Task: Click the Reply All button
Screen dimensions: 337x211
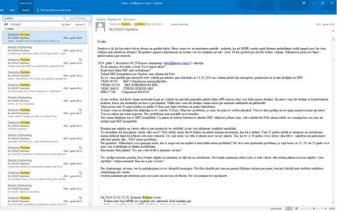Action: 114,20
